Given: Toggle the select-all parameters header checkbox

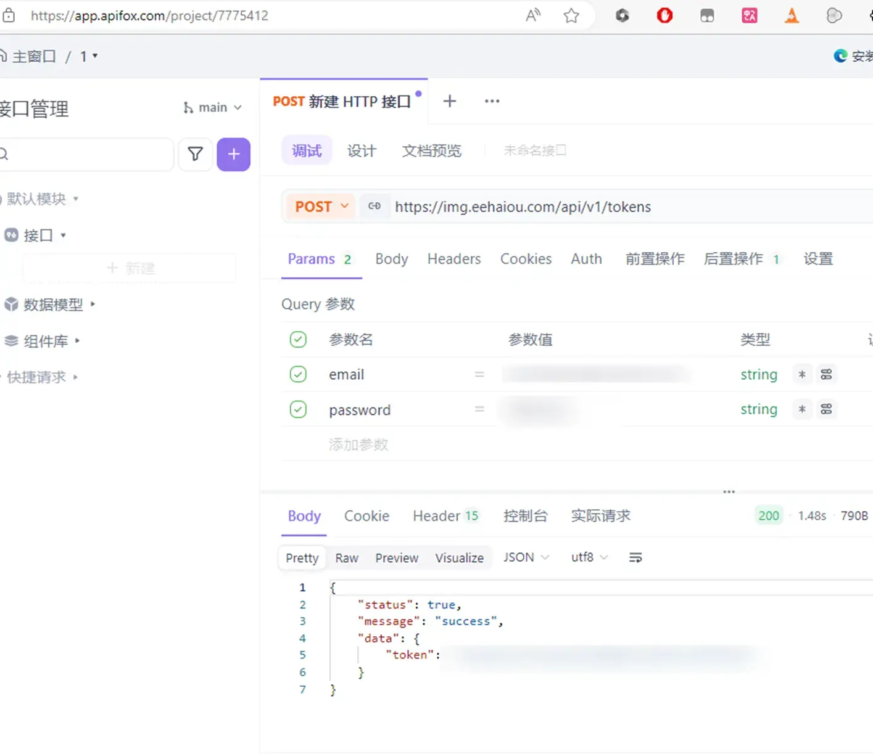Looking at the screenshot, I should (x=298, y=339).
